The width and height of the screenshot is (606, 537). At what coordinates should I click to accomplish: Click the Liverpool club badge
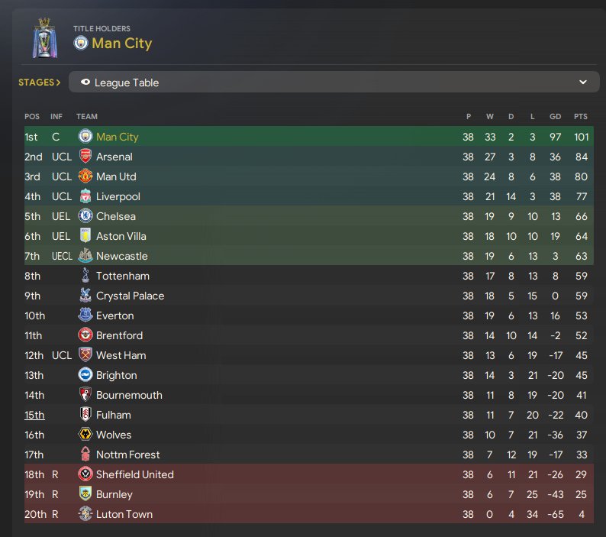click(85, 196)
